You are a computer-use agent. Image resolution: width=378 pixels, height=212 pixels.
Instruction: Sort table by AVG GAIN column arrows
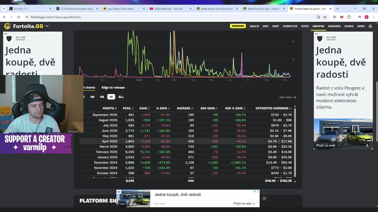click(216, 108)
